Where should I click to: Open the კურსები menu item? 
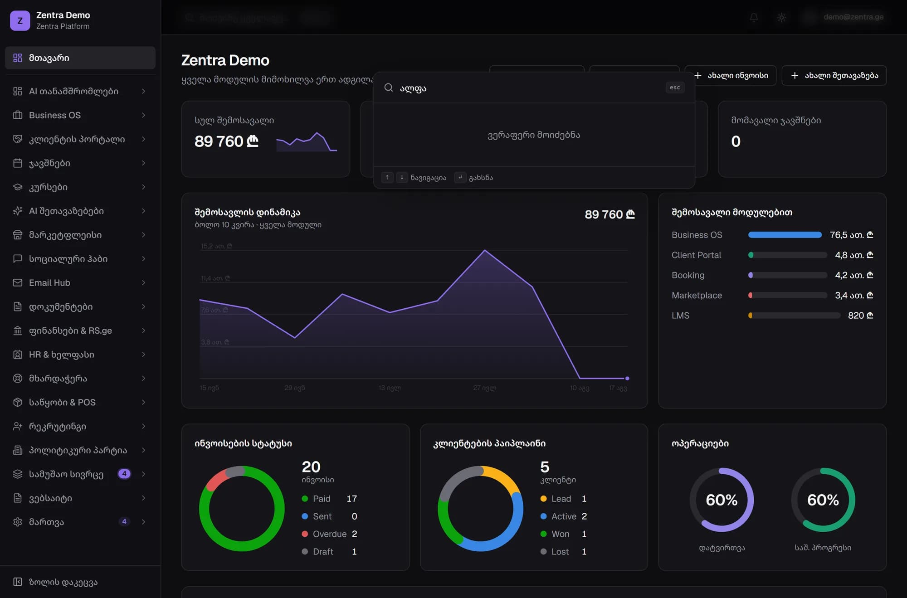pyautogui.click(x=80, y=187)
